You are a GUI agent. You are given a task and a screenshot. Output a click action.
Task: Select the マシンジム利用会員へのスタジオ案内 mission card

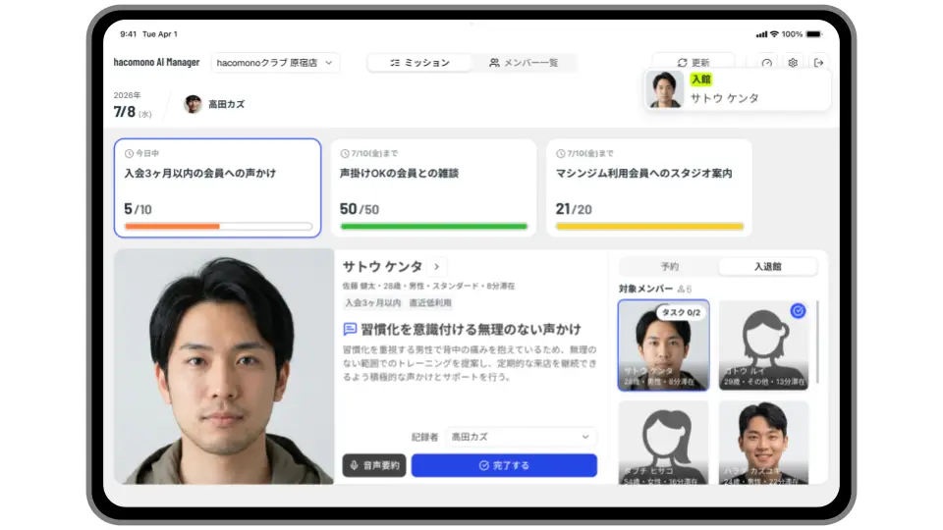pyautogui.click(x=649, y=188)
